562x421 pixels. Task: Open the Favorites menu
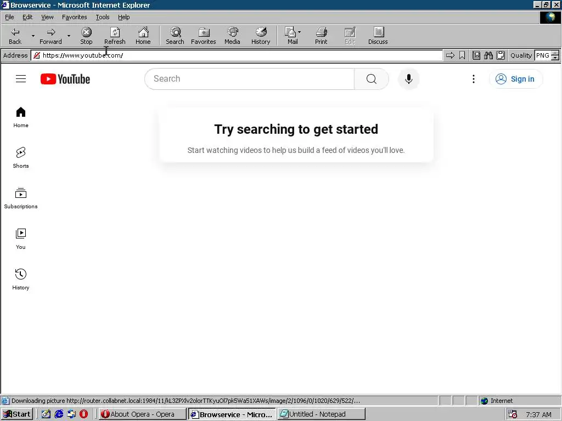coord(75,17)
